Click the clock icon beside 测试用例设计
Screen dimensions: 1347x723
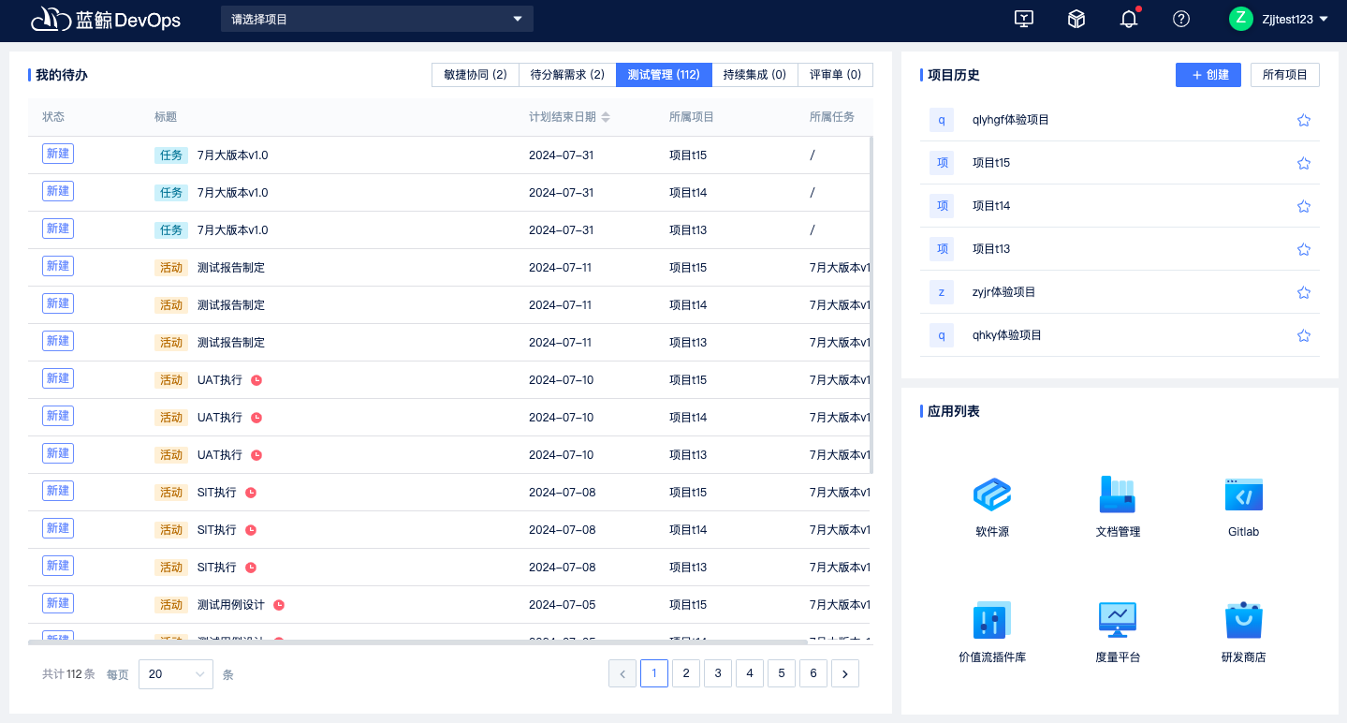point(279,605)
